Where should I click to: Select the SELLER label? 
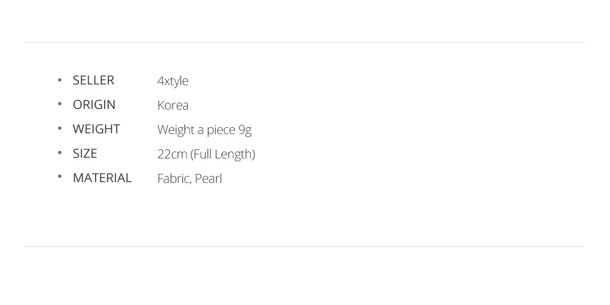coord(94,80)
